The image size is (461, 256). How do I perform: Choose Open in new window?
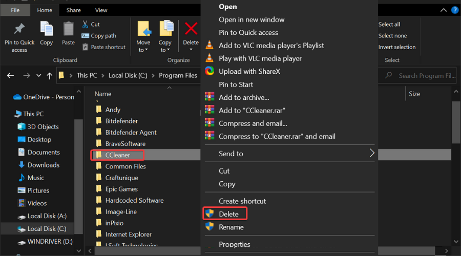coord(252,19)
